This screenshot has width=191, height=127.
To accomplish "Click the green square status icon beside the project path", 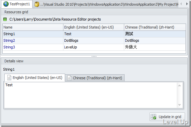I will point(5,19).
